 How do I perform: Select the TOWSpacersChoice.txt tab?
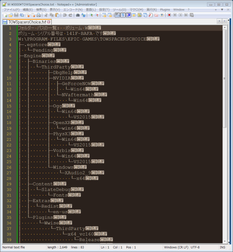[x=27, y=22]
